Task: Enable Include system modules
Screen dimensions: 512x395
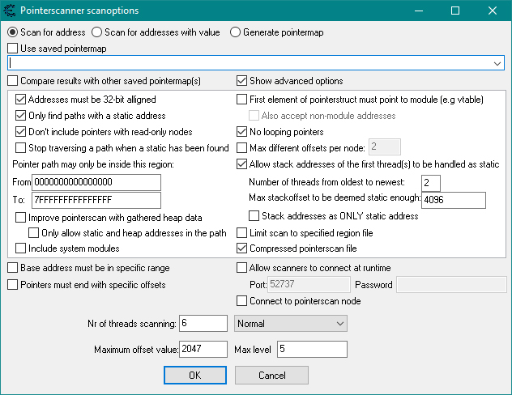Action: pyautogui.click(x=22, y=248)
